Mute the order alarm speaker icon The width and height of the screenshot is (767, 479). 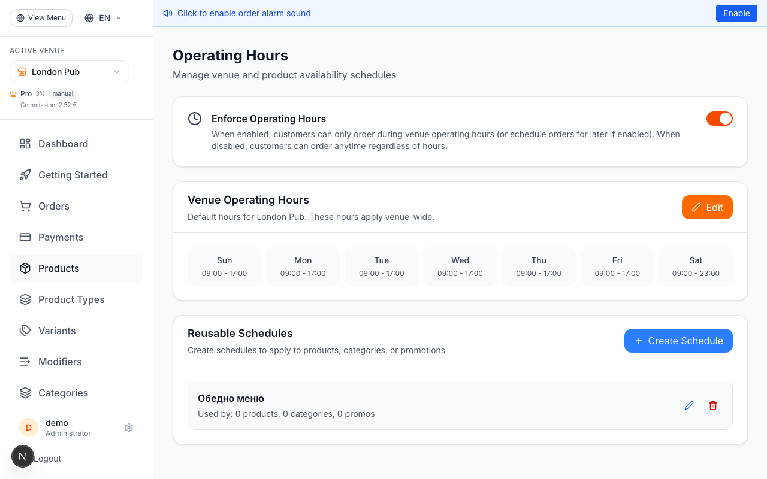167,13
